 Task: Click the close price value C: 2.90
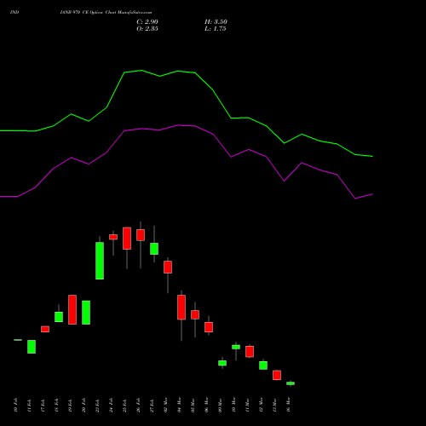click(x=147, y=22)
